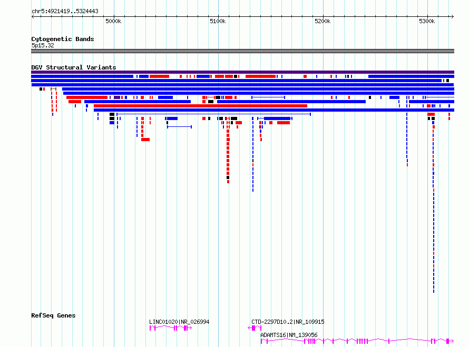Click the bottom red block under the tall red column
Screen dimensions: 469x347
(228, 182)
